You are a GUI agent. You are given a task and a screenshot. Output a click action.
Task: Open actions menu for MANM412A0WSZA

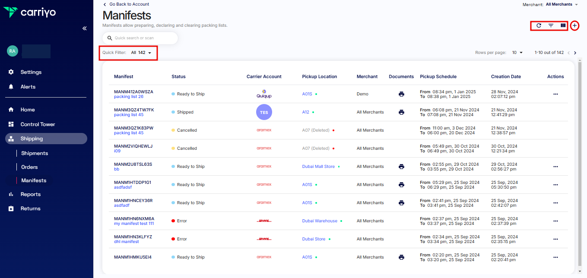555,94
